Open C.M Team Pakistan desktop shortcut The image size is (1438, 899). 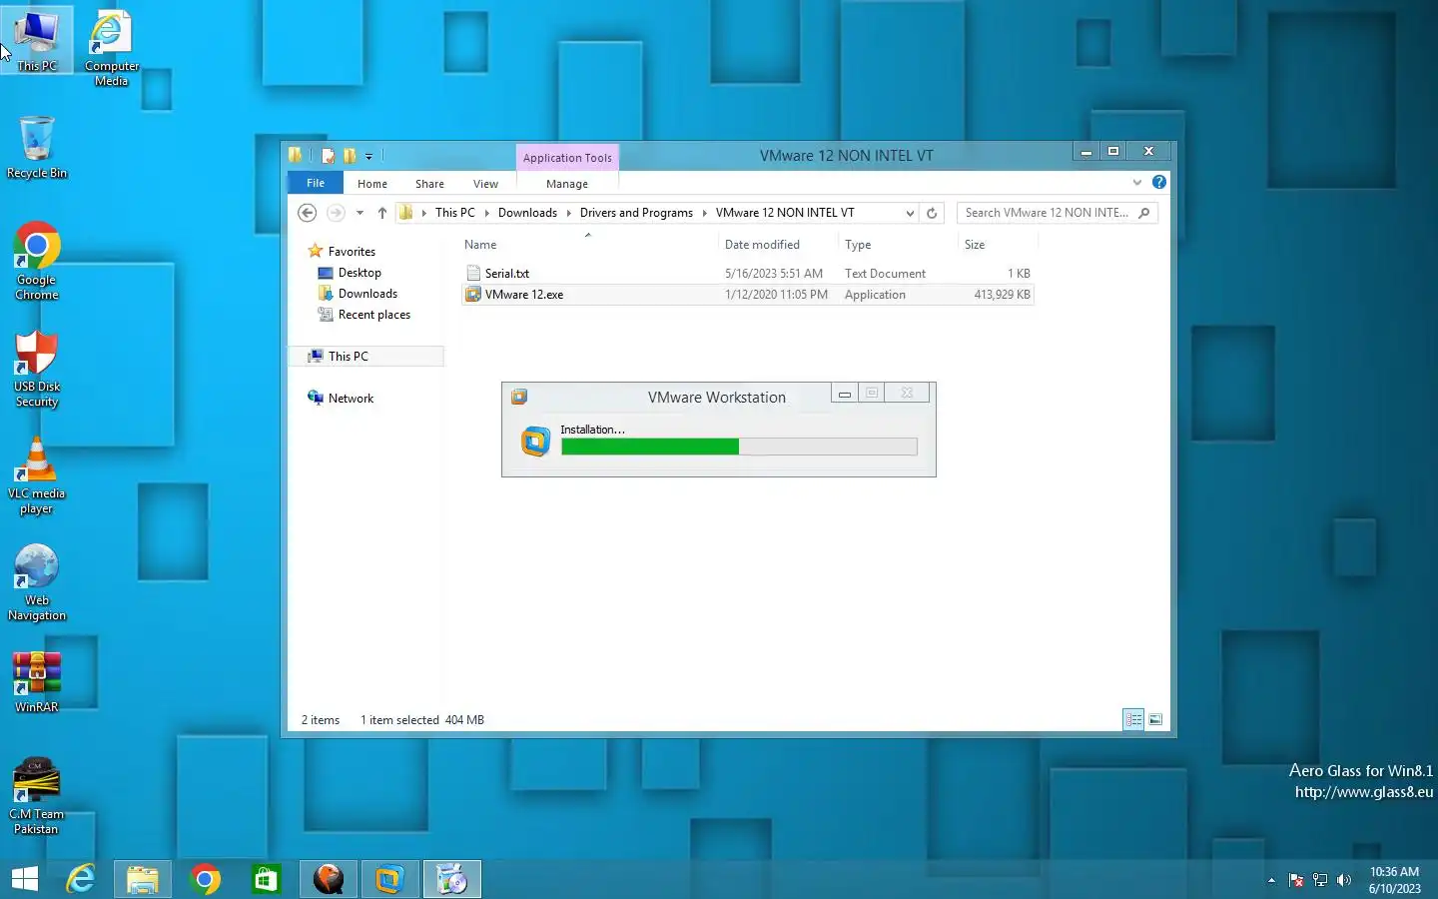pos(37,796)
